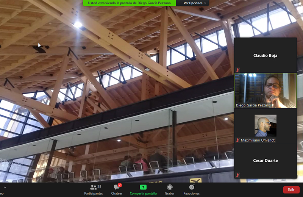Click the unread badge on Chatear
The image size is (303, 197).
coord(120,185)
